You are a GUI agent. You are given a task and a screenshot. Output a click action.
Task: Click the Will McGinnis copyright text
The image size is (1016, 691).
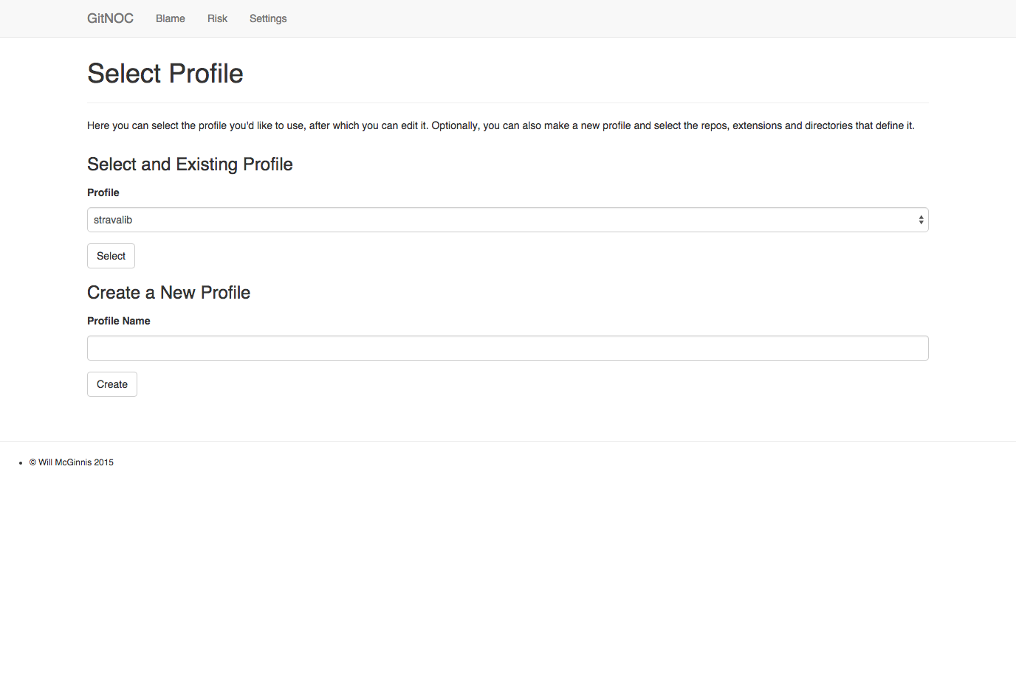72,462
